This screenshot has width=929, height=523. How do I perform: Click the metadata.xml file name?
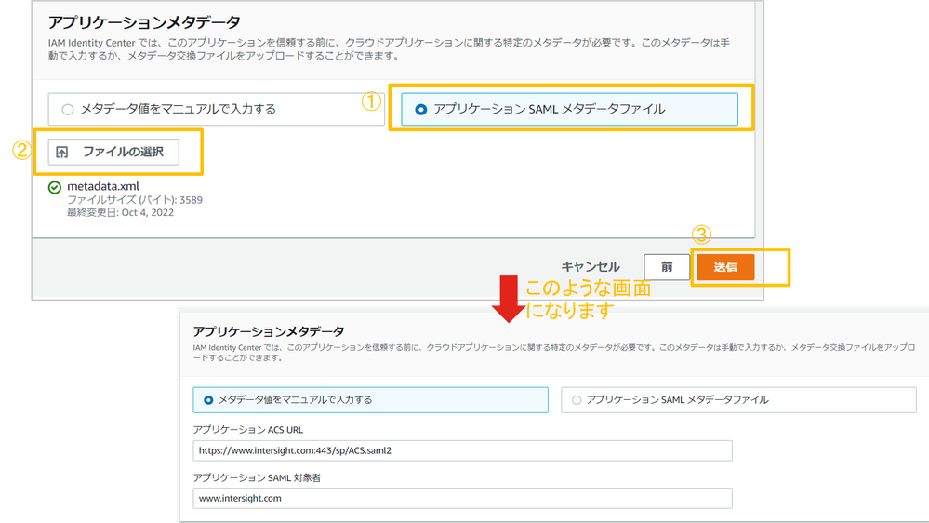coord(103,186)
